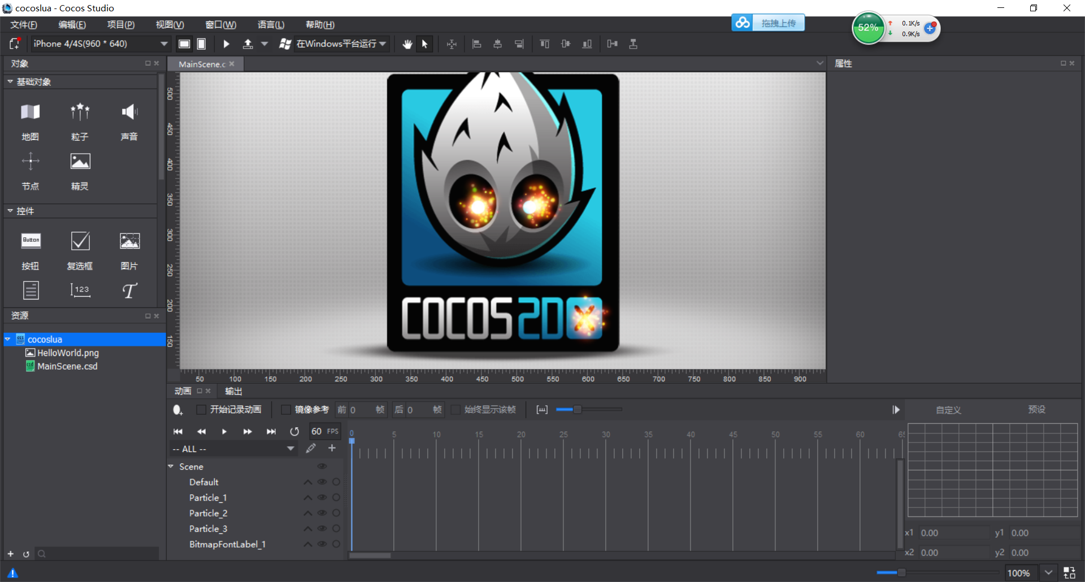The height and width of the screenshot is (582, 1085).
Task: Click the refresh resources icon
Action: pyautogui.click(x=26, y=554)
